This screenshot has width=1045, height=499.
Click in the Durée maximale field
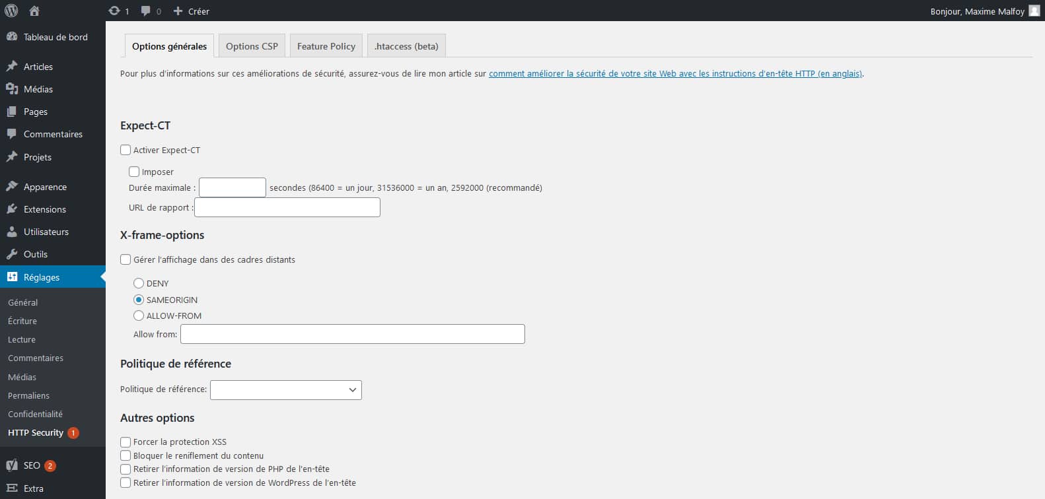pyautogui.click(x=233, y=187)
